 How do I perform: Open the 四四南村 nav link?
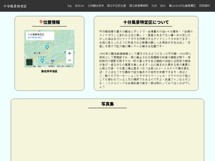(204, 6)
